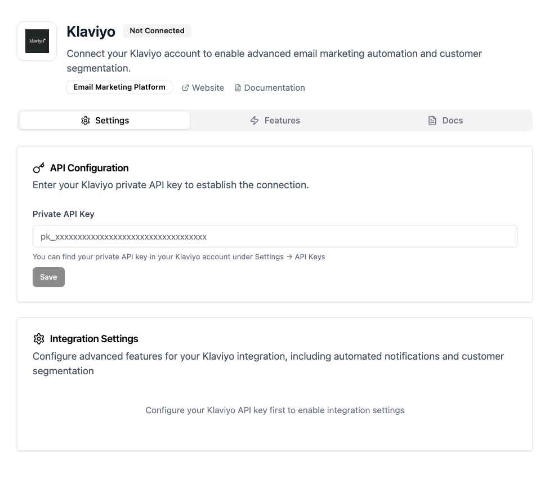Click the Klaviyo logo thumbnail

click(37, 41)
